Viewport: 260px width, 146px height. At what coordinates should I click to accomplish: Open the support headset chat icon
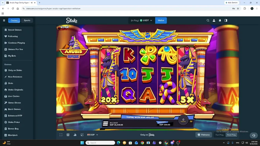tap(254, 135)
